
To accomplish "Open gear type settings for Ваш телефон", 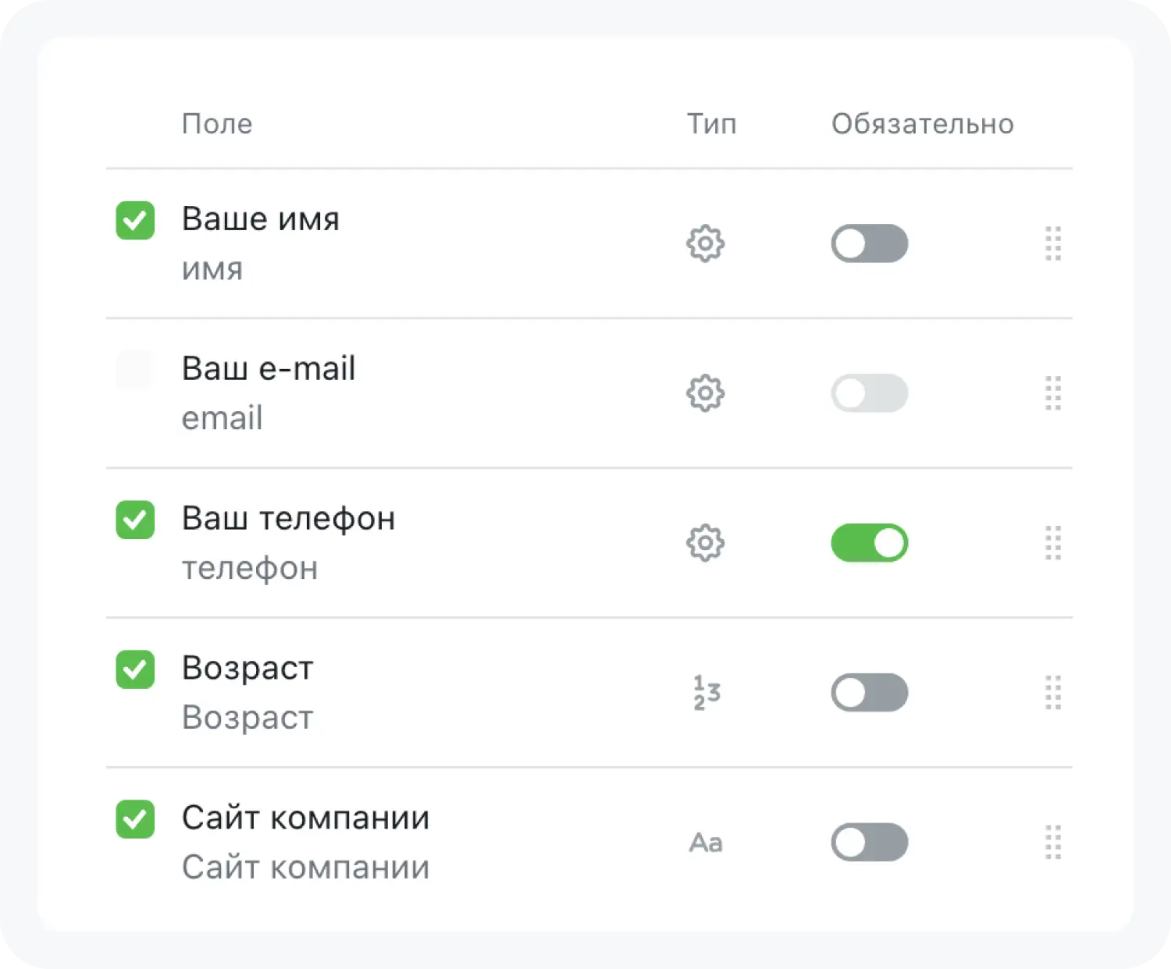I will point(705,543).
